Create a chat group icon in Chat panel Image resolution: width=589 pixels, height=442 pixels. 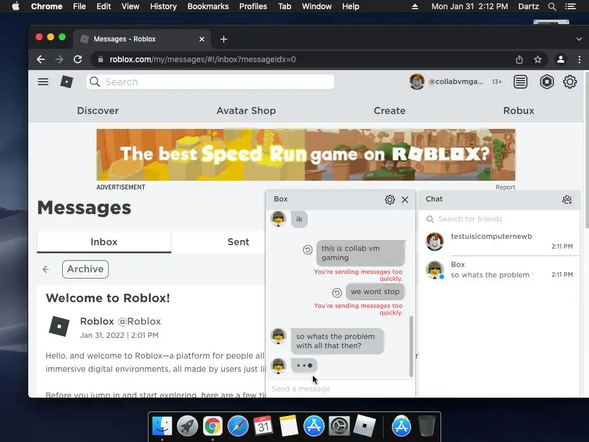tap(567, 200)
